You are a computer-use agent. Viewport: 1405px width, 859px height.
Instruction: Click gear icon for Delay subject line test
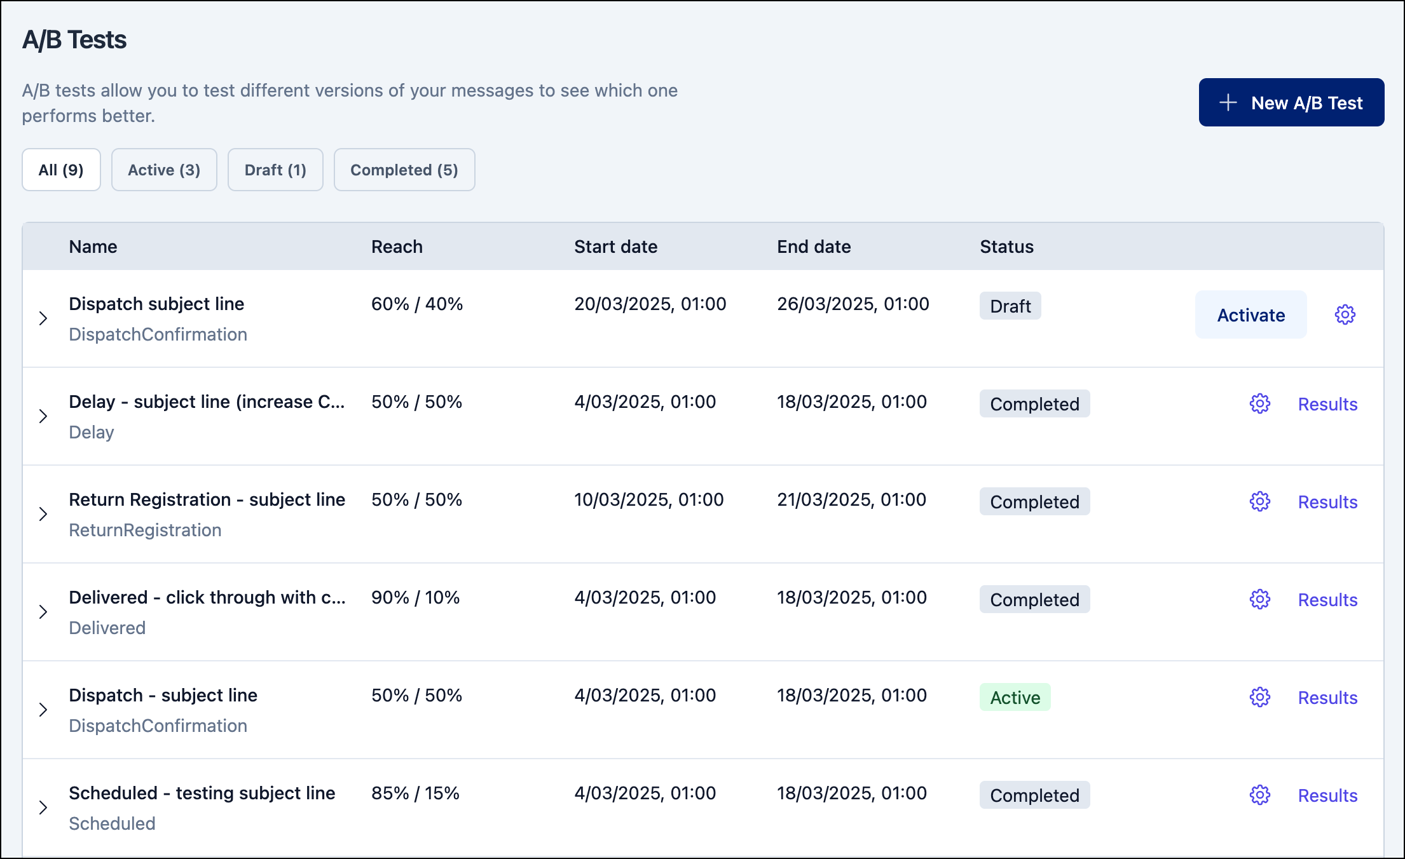click(1259, 403)
